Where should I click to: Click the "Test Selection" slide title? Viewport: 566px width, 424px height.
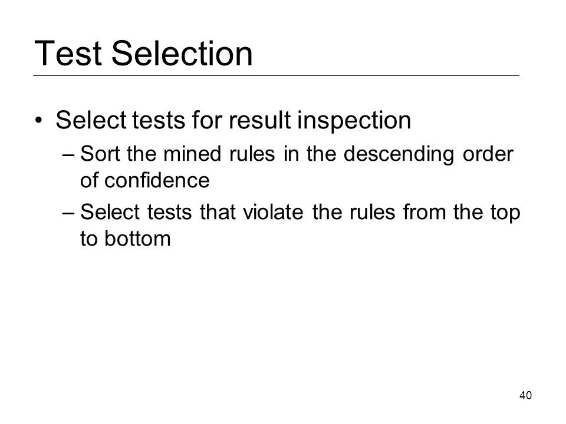coord(143,54)
